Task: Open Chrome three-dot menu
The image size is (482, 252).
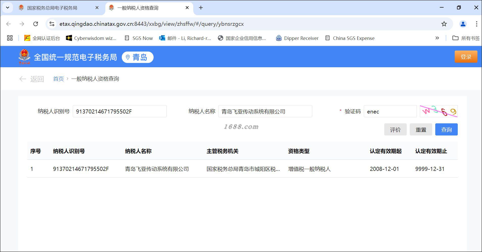Action: (476, 24)
